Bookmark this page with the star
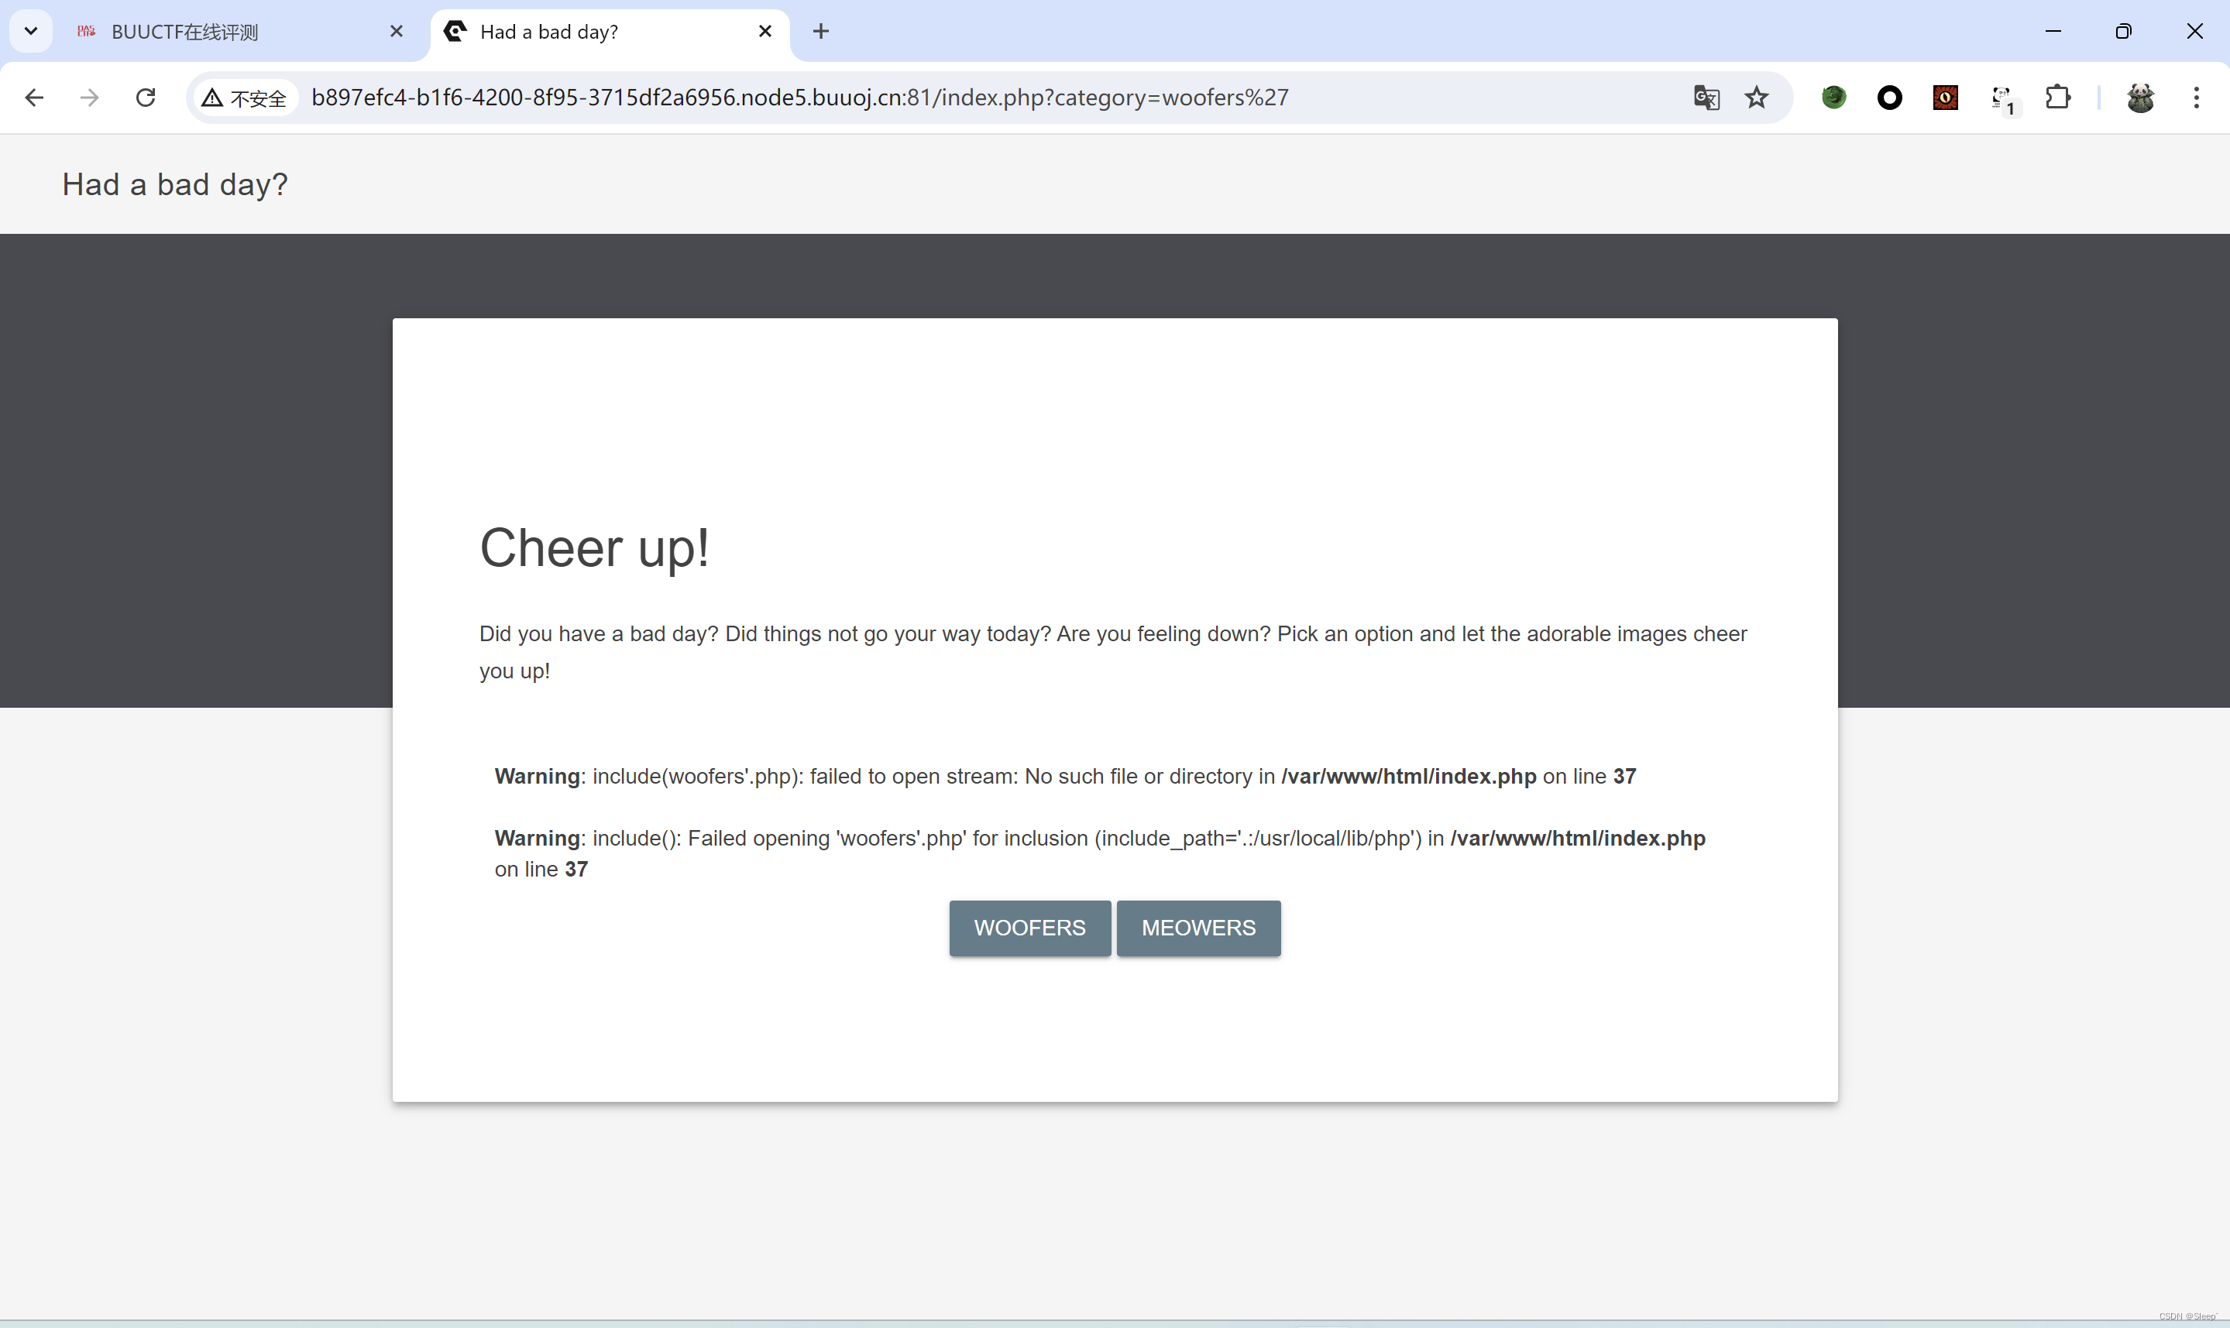Screen dimensions: 2230x1328 [x=1757, y=98]
